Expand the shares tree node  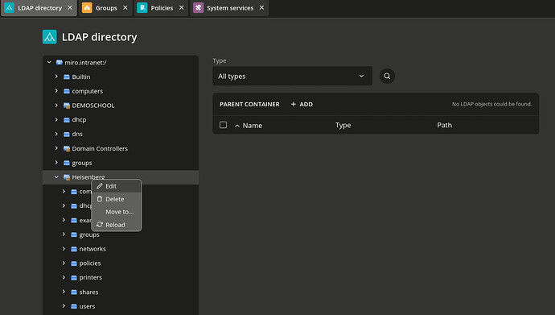click(x=64, y=292)
